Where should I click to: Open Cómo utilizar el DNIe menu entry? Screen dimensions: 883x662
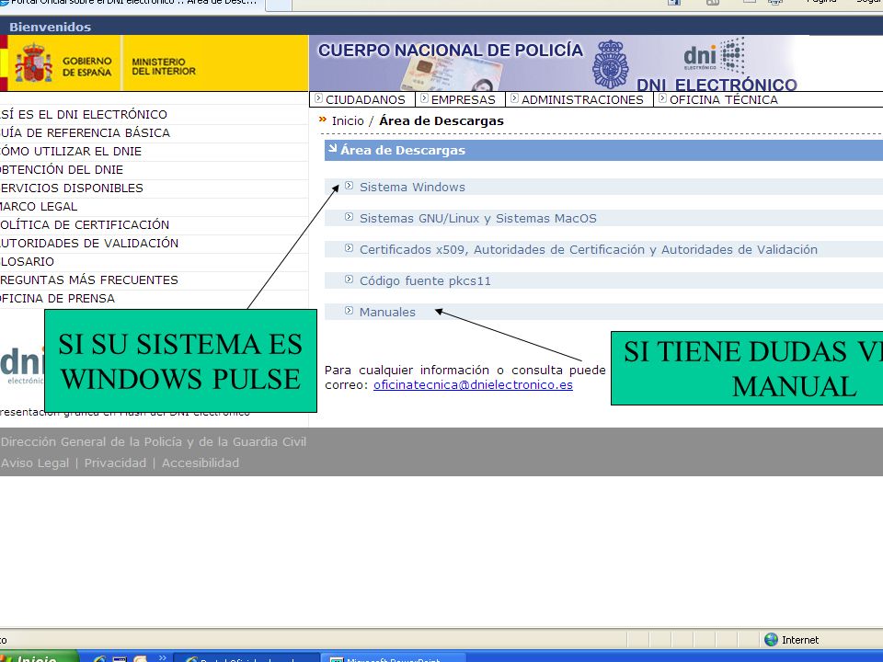tap(71, 152)
